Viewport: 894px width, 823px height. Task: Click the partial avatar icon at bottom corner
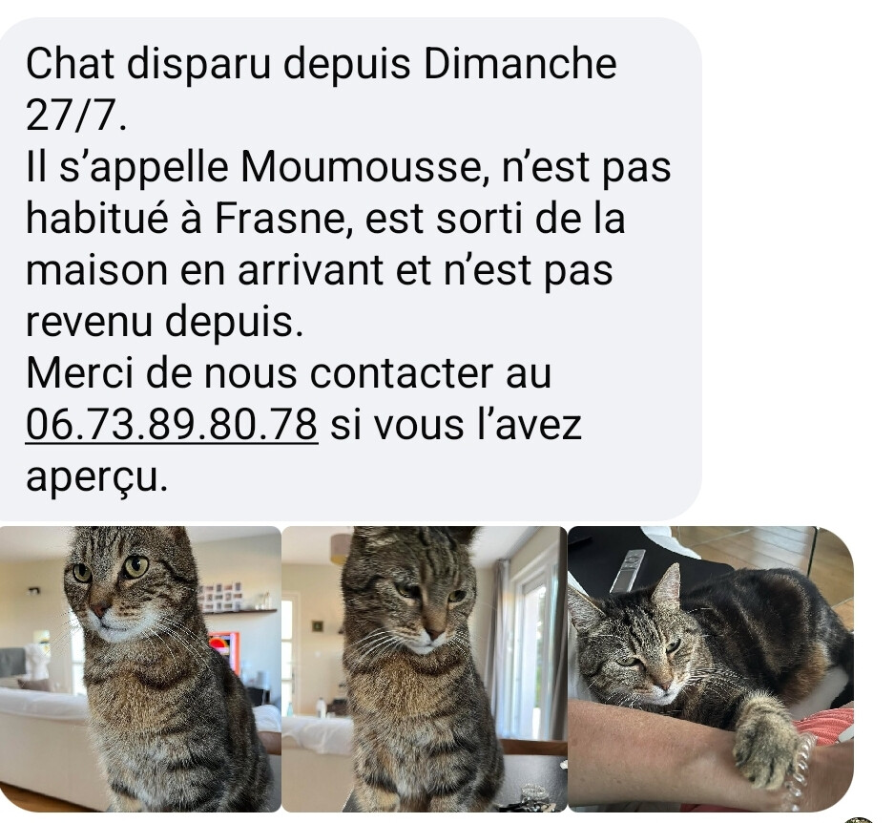coord(860,819)
